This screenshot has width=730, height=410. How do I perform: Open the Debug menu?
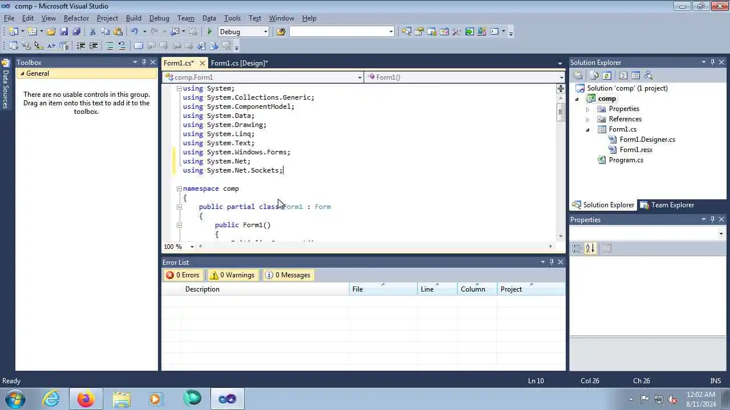tap(159, 18)
